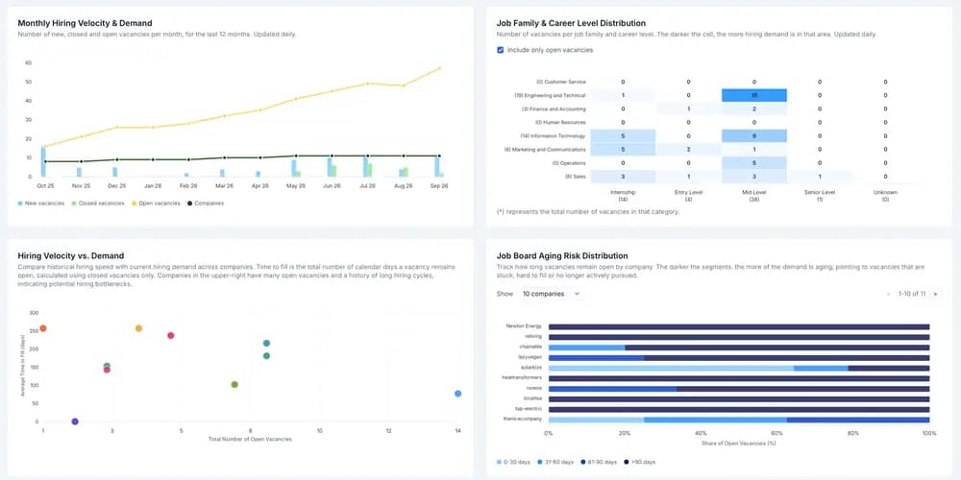
Task: Click 'lazyvegan' company label
Action: (530, 357)
